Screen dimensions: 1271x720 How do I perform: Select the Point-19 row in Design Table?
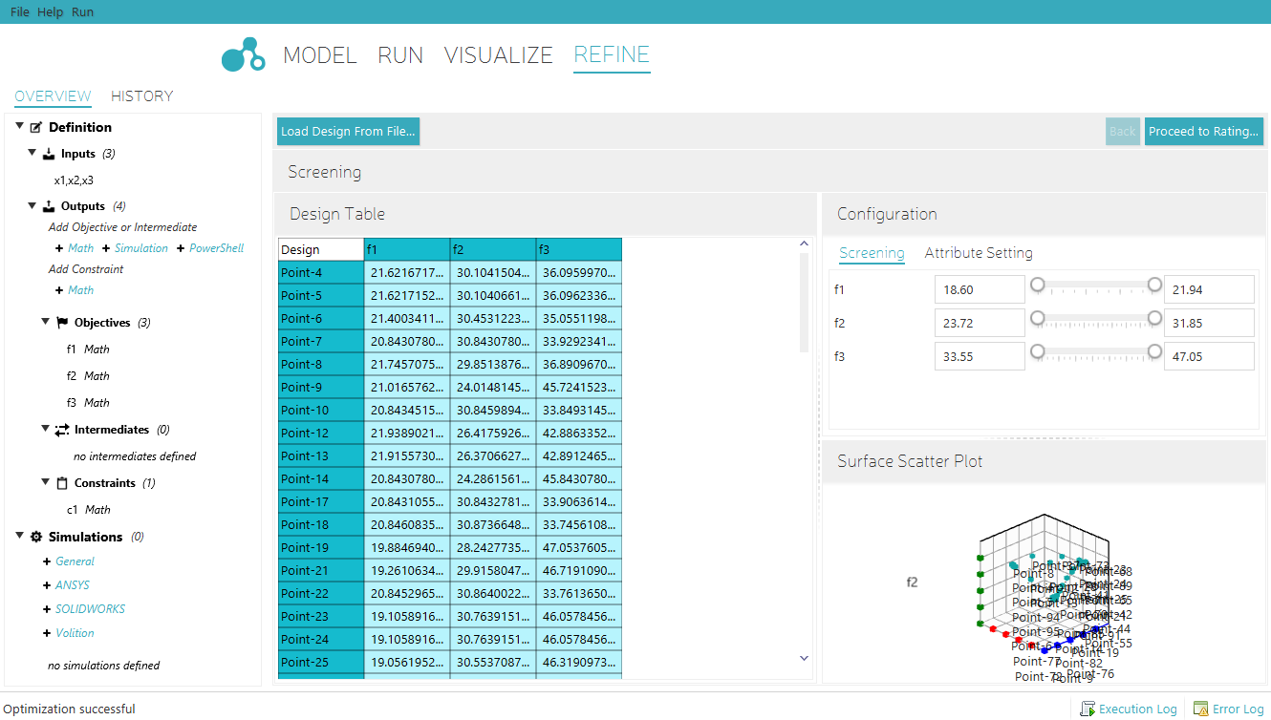450,548
